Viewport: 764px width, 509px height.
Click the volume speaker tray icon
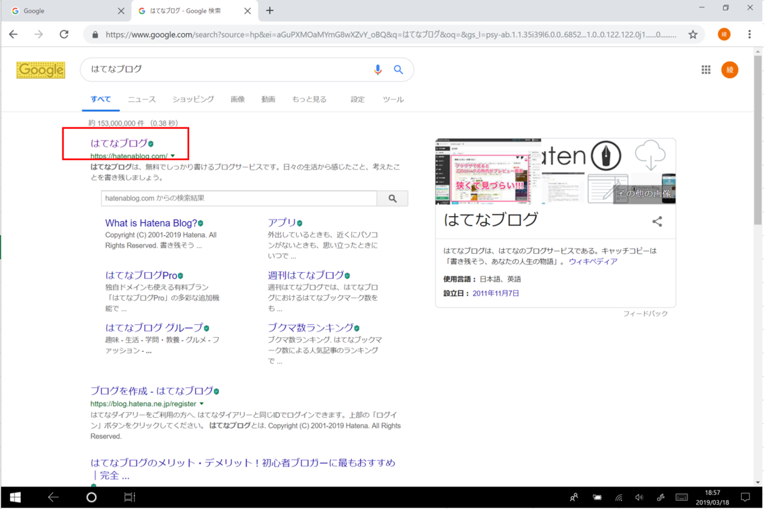tap(639, 498)
